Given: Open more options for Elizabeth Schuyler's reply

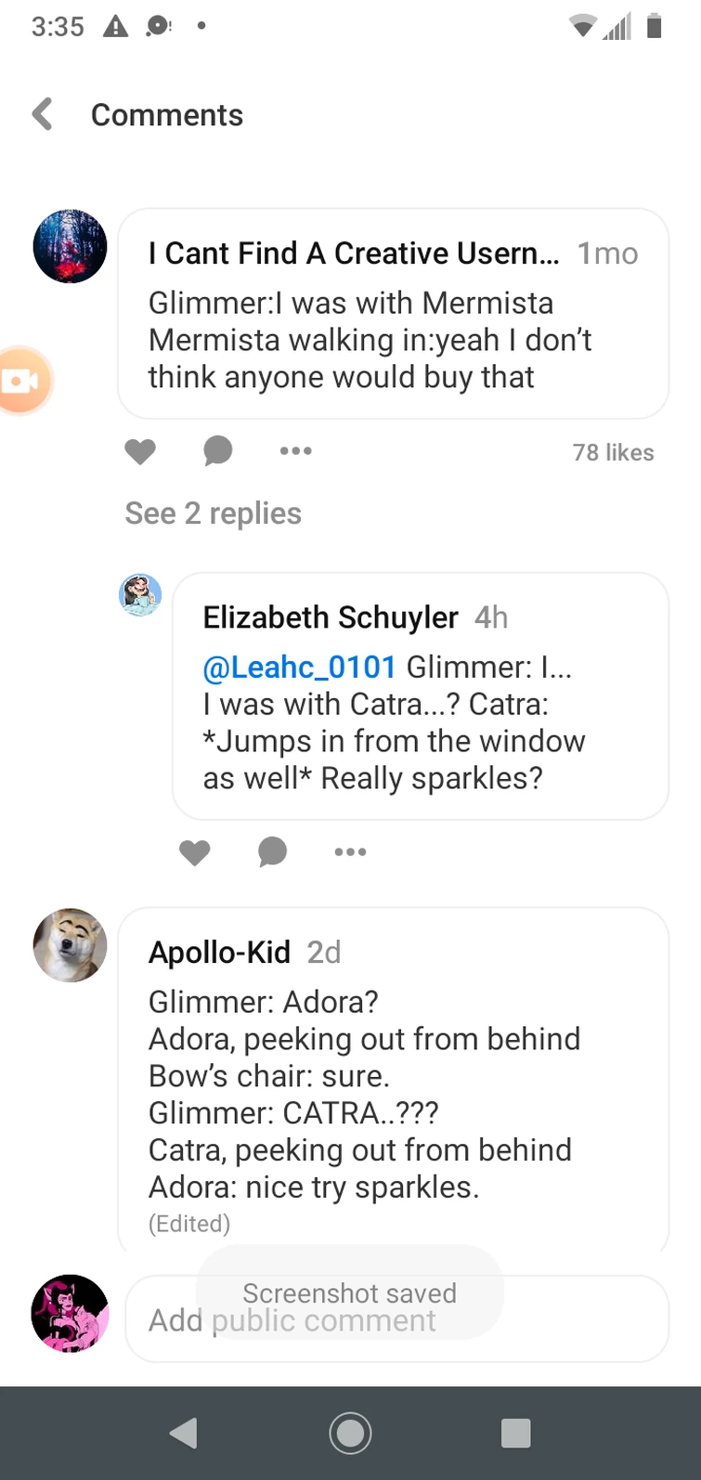Looking at the screenshot, I should click(350, 852).
